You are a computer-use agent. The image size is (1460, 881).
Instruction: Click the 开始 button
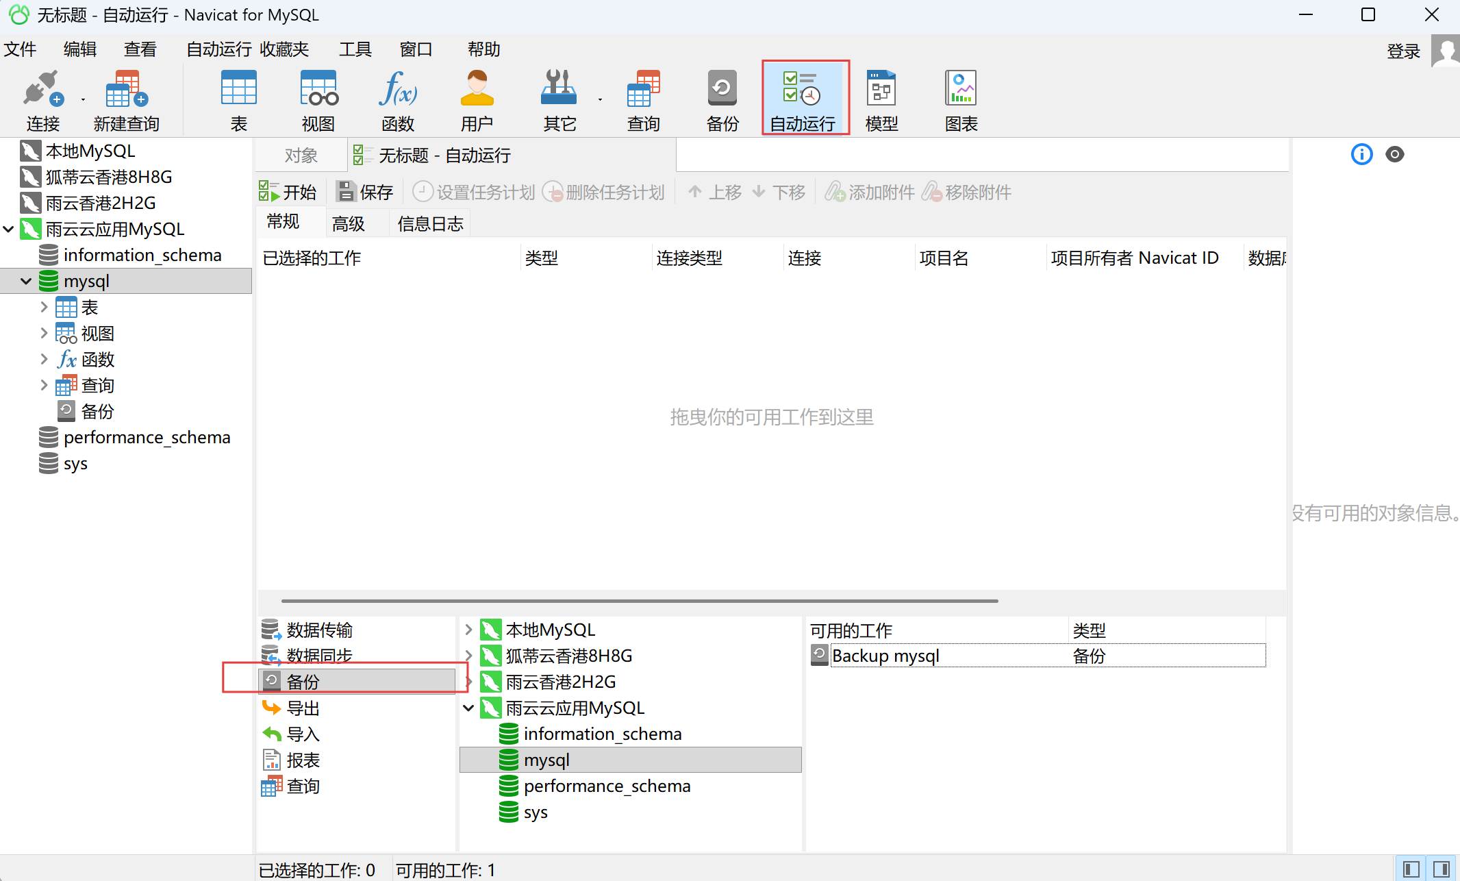288,192
